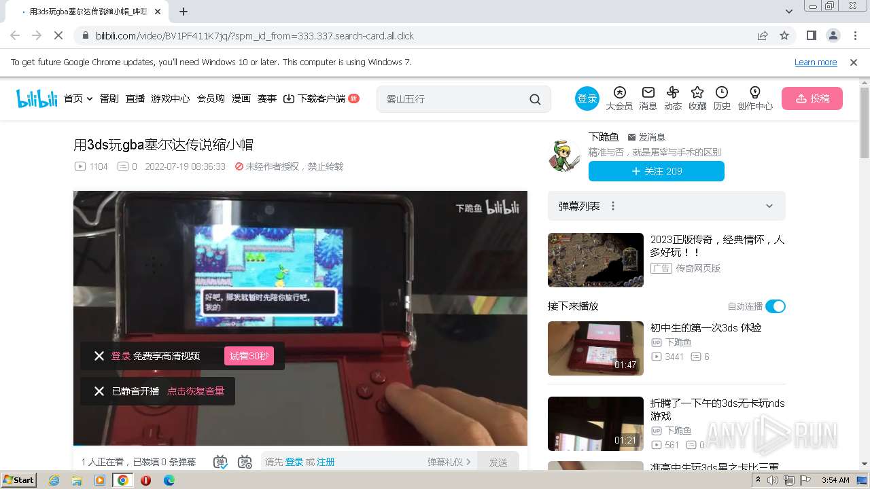Click the 关注 209 follow button
870x489 pixels.
[x=657, y=171]
